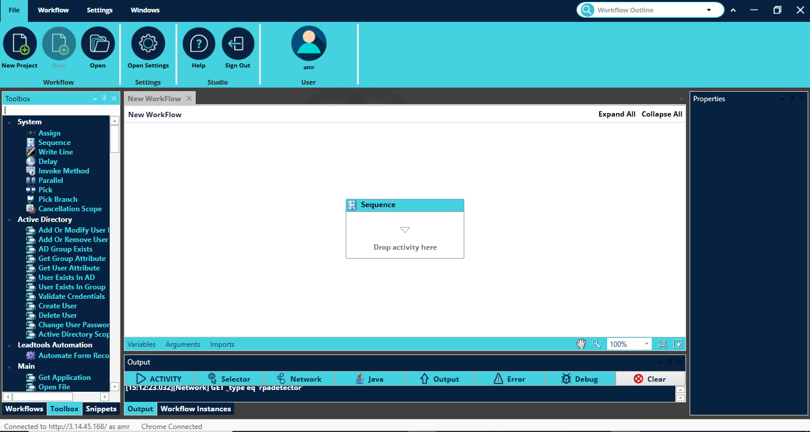Click the New Project icon
810x432 pixels.
(20, 44)
